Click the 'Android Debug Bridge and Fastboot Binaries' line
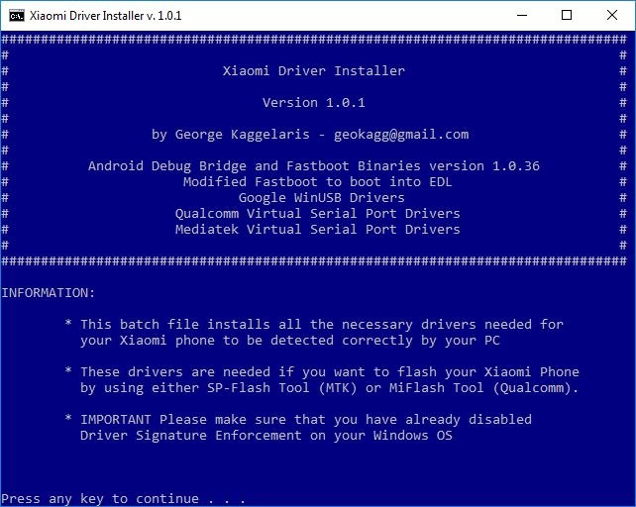Viewport: 636px width, 507px height. (x=313, y=166)
